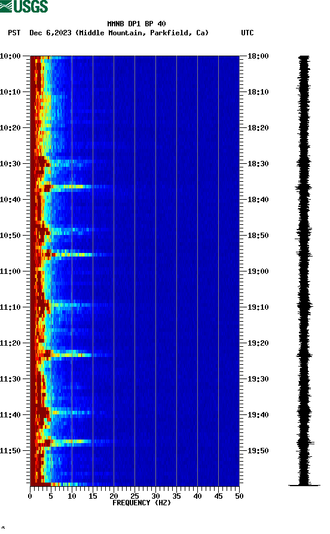Click the "10" frequency axis label
Screen dimensions: 330x534
click(x=72, y=496)
